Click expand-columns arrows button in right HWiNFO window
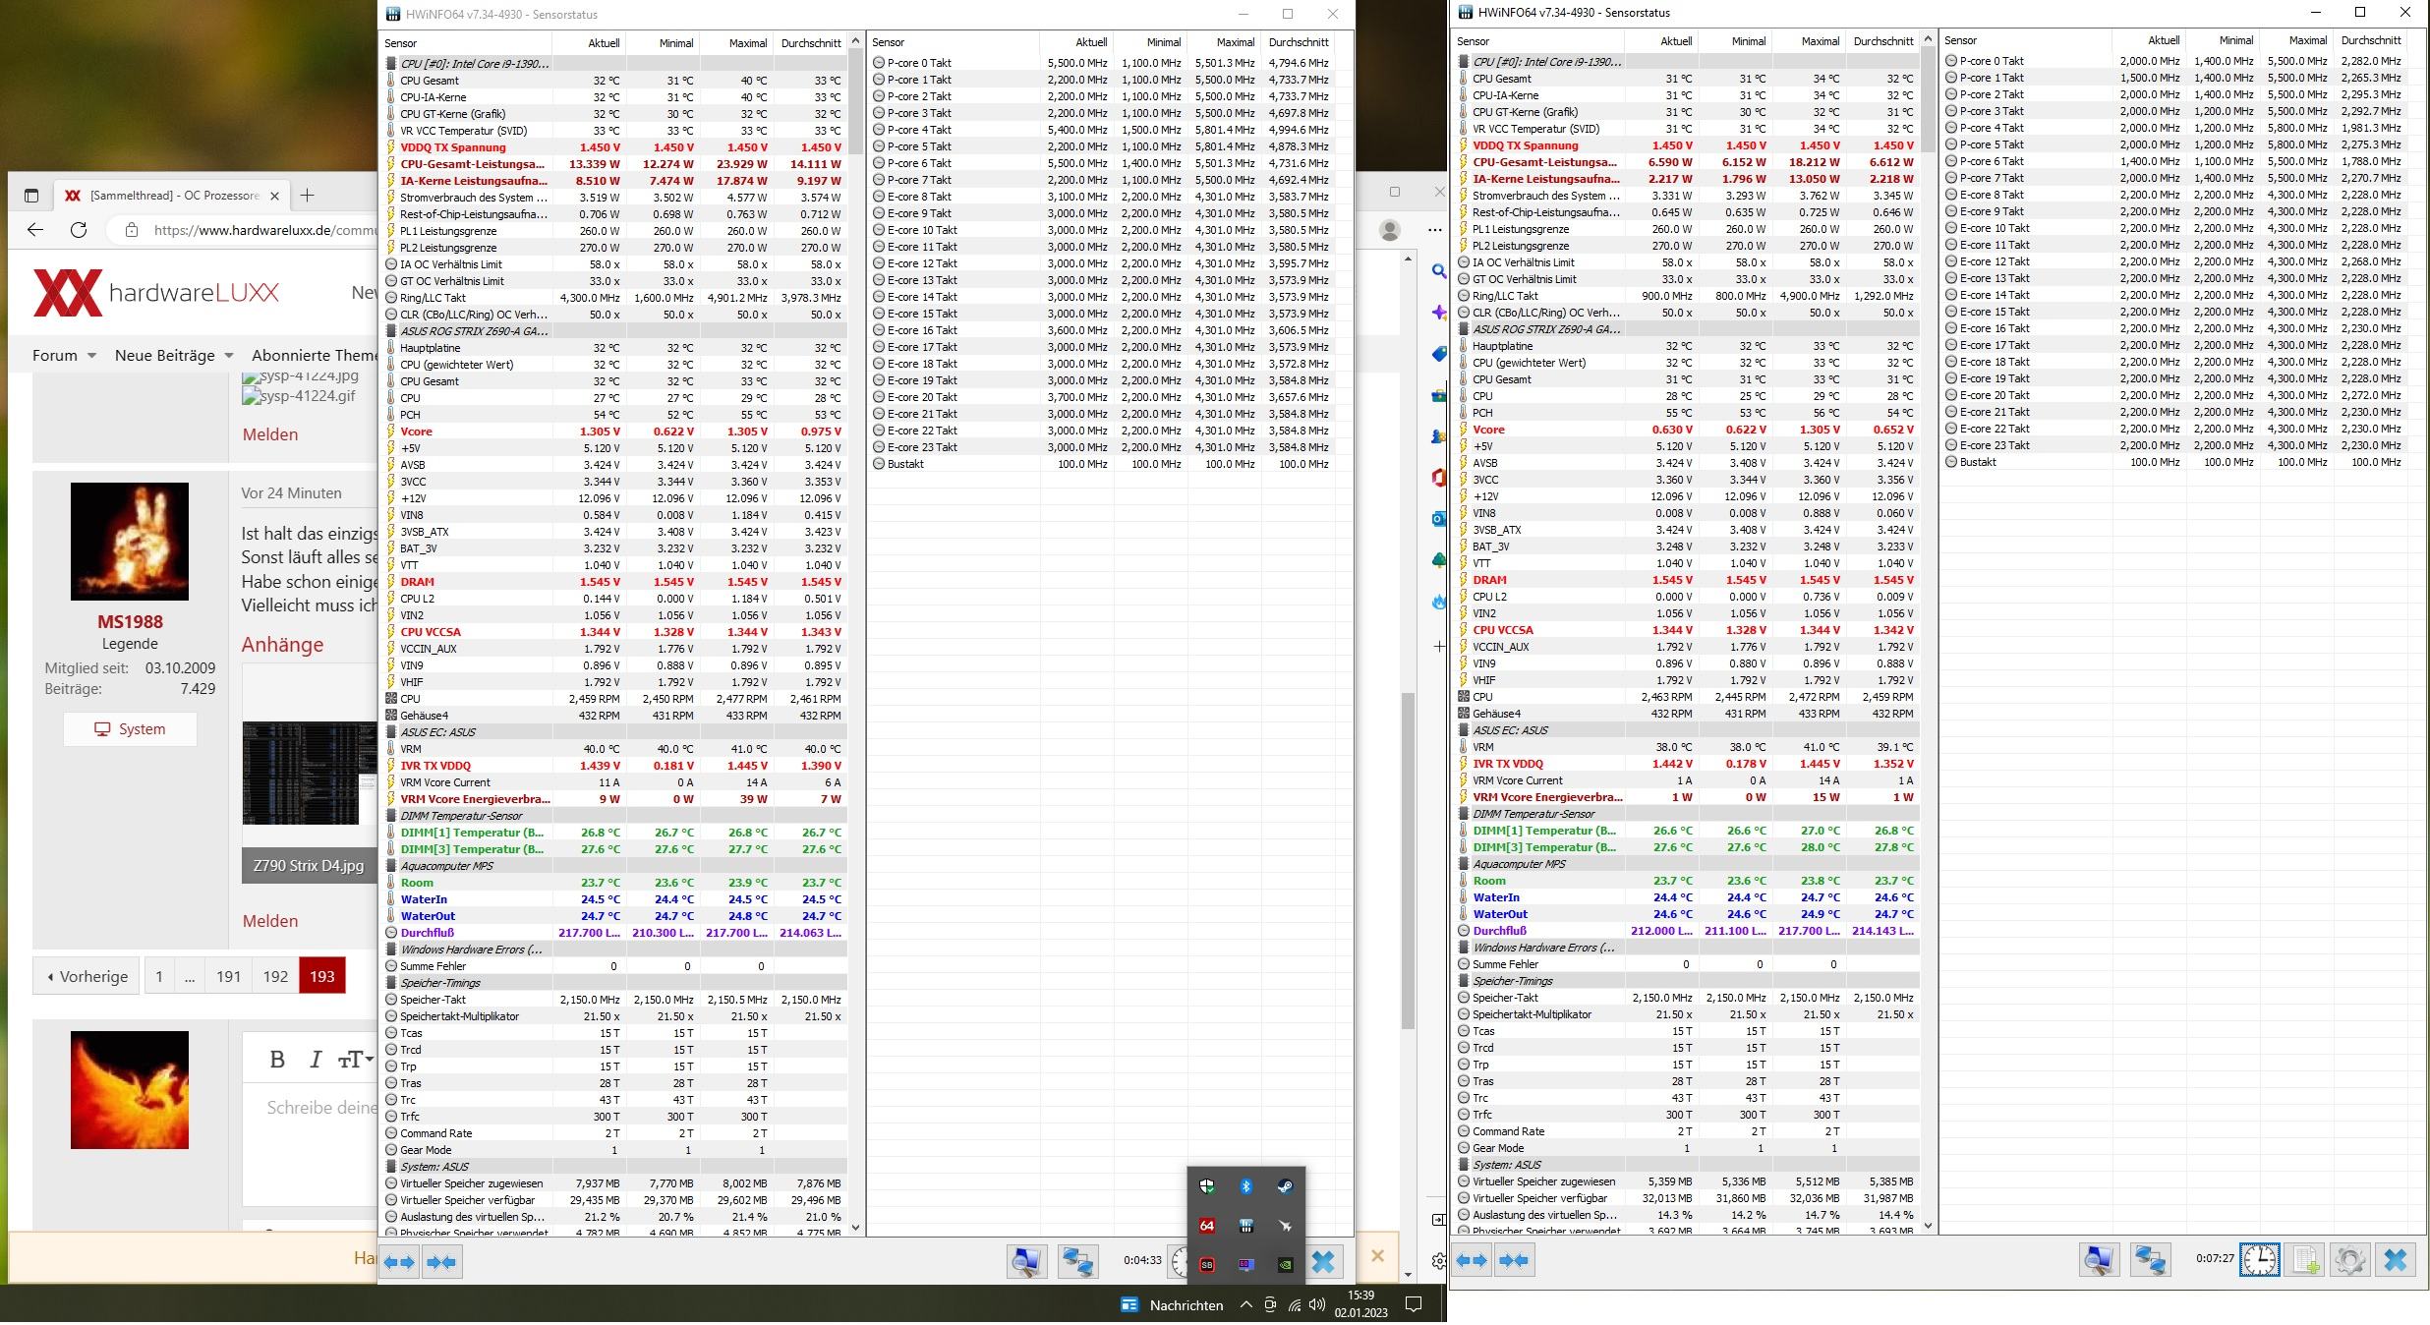The height and width of the screenshot is (1325, 2430). (1473, 1259)
